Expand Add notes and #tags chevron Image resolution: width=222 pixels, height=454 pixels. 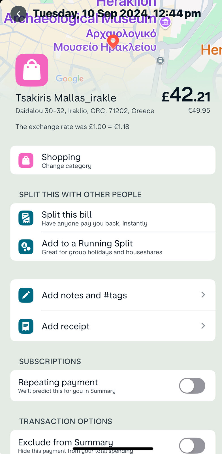pyautogui.click(x=203, y=295)
